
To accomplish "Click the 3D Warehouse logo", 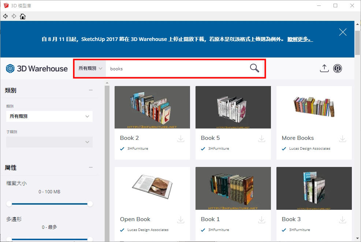I will 37,68.
